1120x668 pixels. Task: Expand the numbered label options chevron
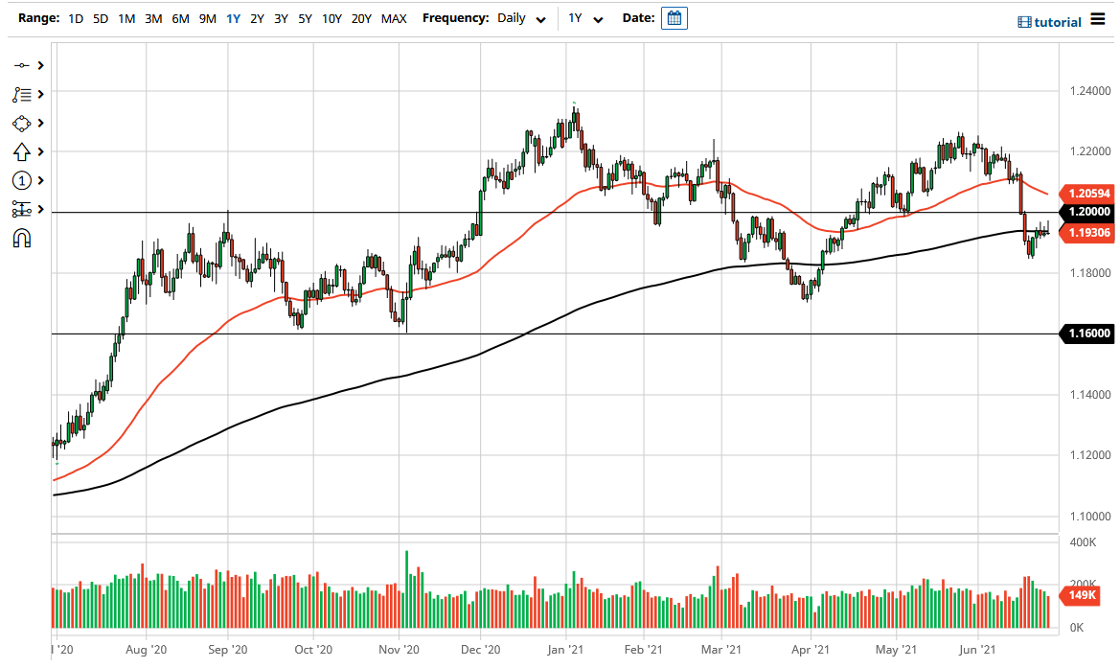click(x=40, y=181)
